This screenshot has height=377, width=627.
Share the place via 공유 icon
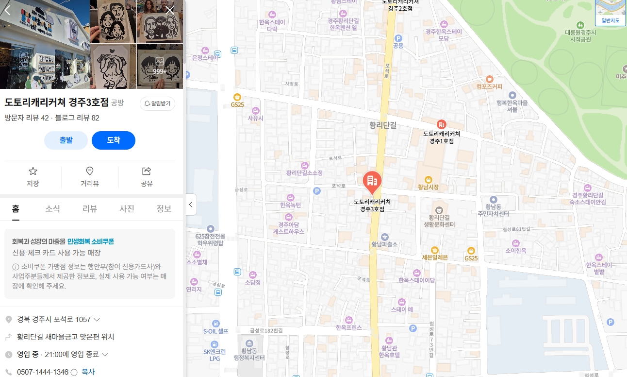point(147,177)
